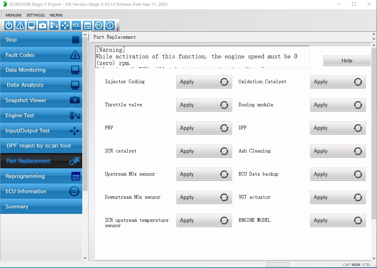Select Stop in the sidebar
The image size is (377, 268).
coord(41,39)
